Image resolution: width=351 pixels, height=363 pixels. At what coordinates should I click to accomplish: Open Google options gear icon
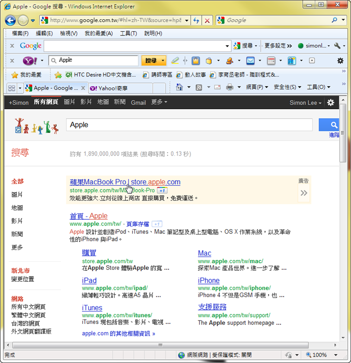331,103
